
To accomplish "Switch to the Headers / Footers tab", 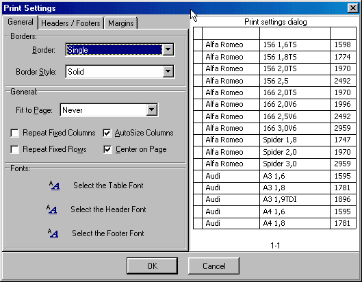I will 71,23.
